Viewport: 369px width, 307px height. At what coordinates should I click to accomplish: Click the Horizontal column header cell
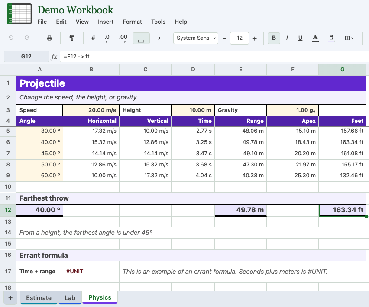click(91, 121)
